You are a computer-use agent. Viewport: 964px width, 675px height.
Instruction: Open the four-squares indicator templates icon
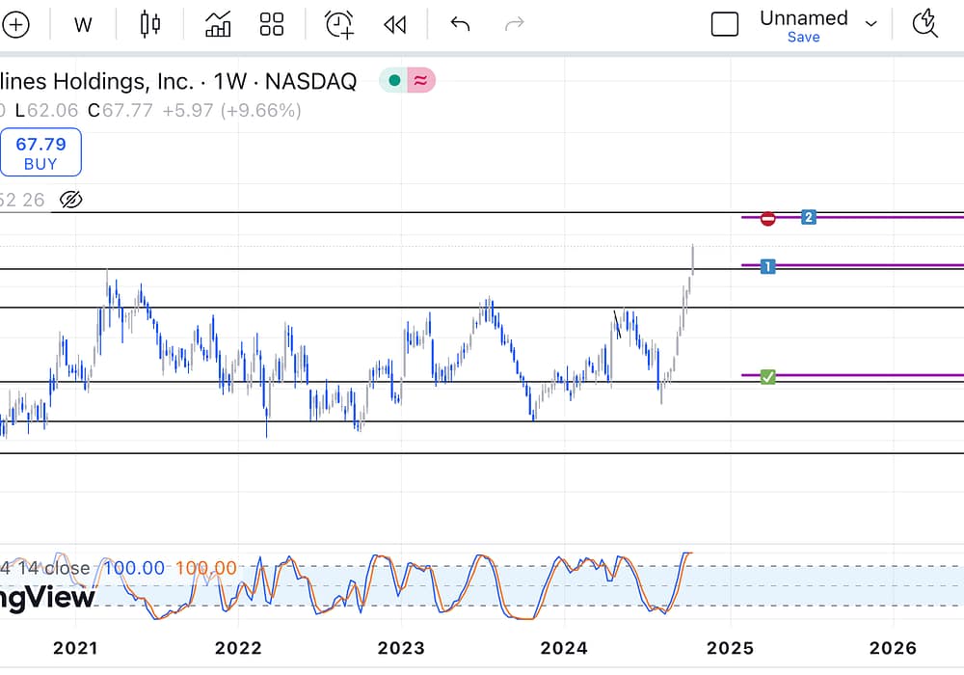coord(272,25)
